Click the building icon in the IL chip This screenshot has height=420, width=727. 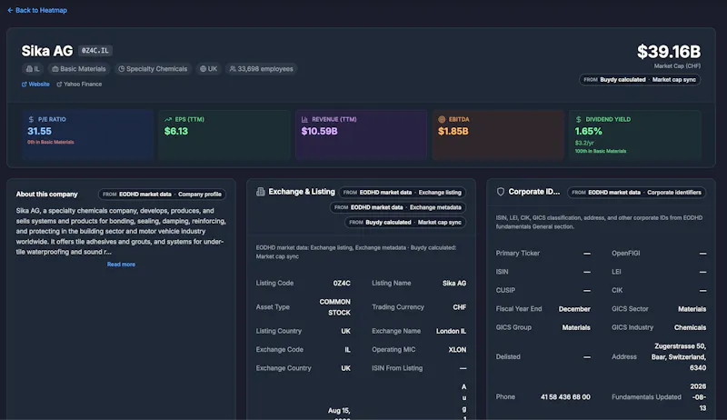click(29, 68)
